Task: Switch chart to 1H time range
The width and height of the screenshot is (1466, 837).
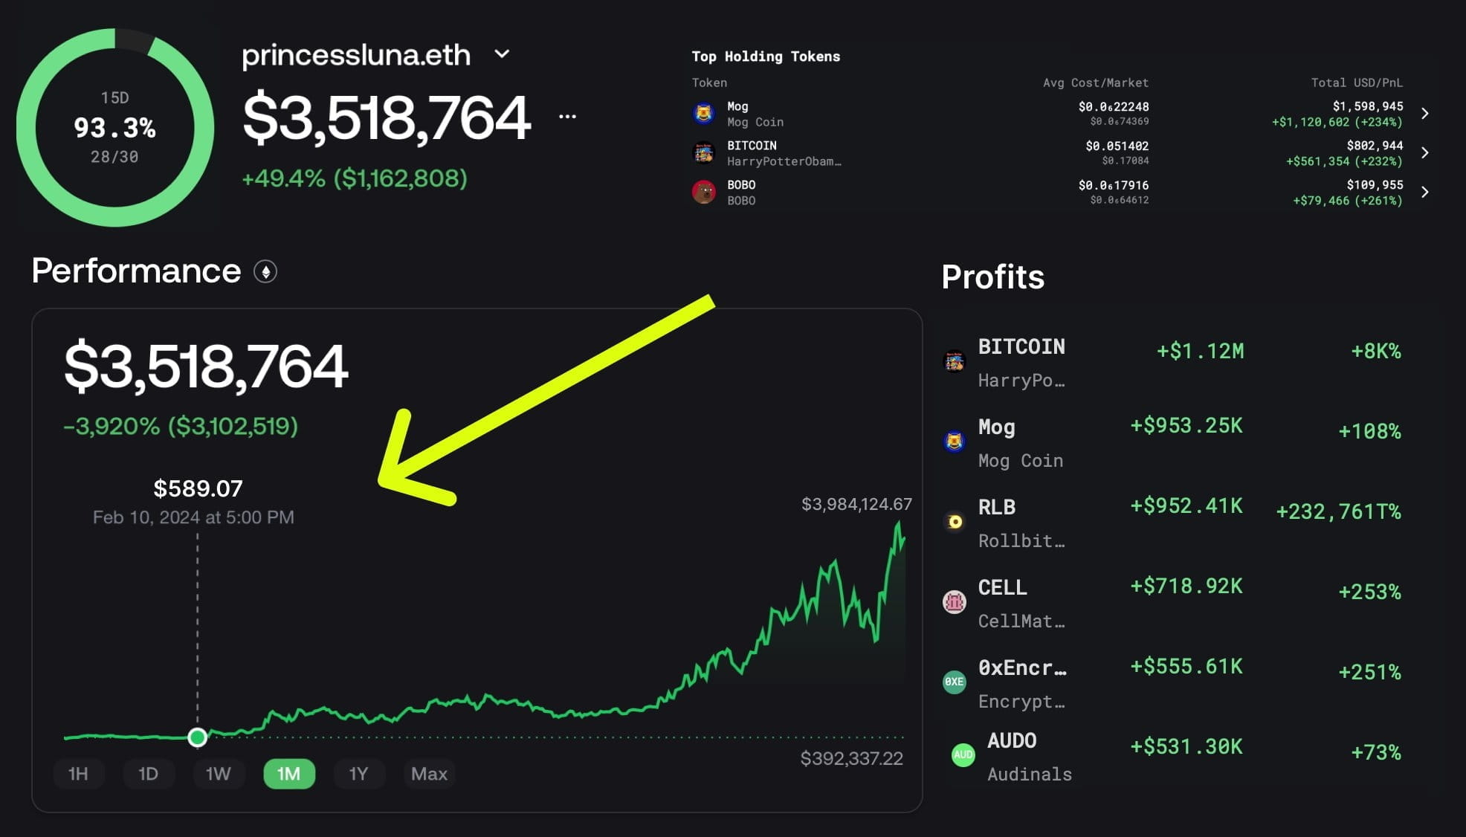Action: coord(79,774)
